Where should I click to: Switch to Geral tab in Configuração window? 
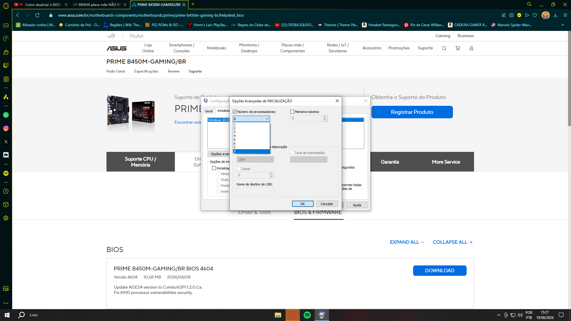tap(209, 111)
